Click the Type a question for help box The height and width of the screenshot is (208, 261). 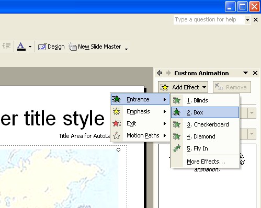(209, 19)
